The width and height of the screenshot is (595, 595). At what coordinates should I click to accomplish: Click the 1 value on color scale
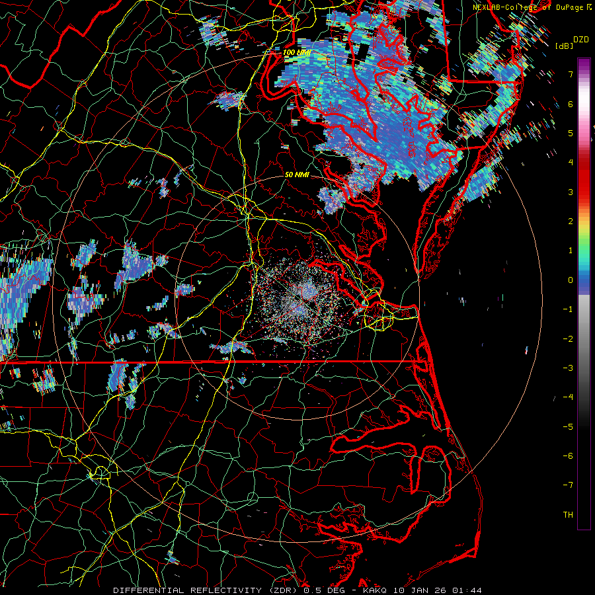pos(571,251)
